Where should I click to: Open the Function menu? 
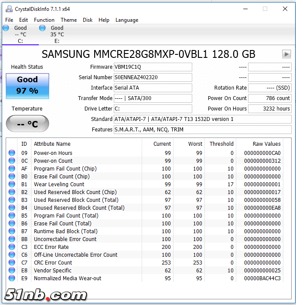click(x=44, y=20)
